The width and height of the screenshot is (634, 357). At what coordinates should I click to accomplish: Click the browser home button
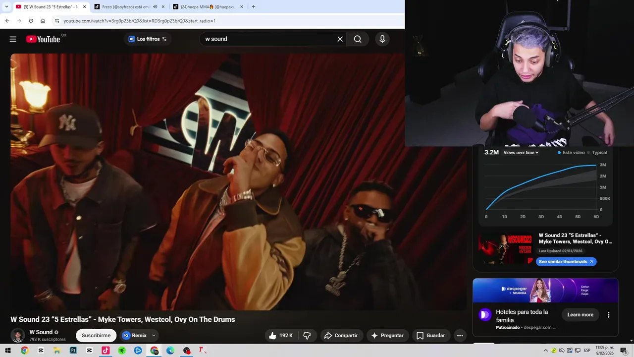coord(43,21)
